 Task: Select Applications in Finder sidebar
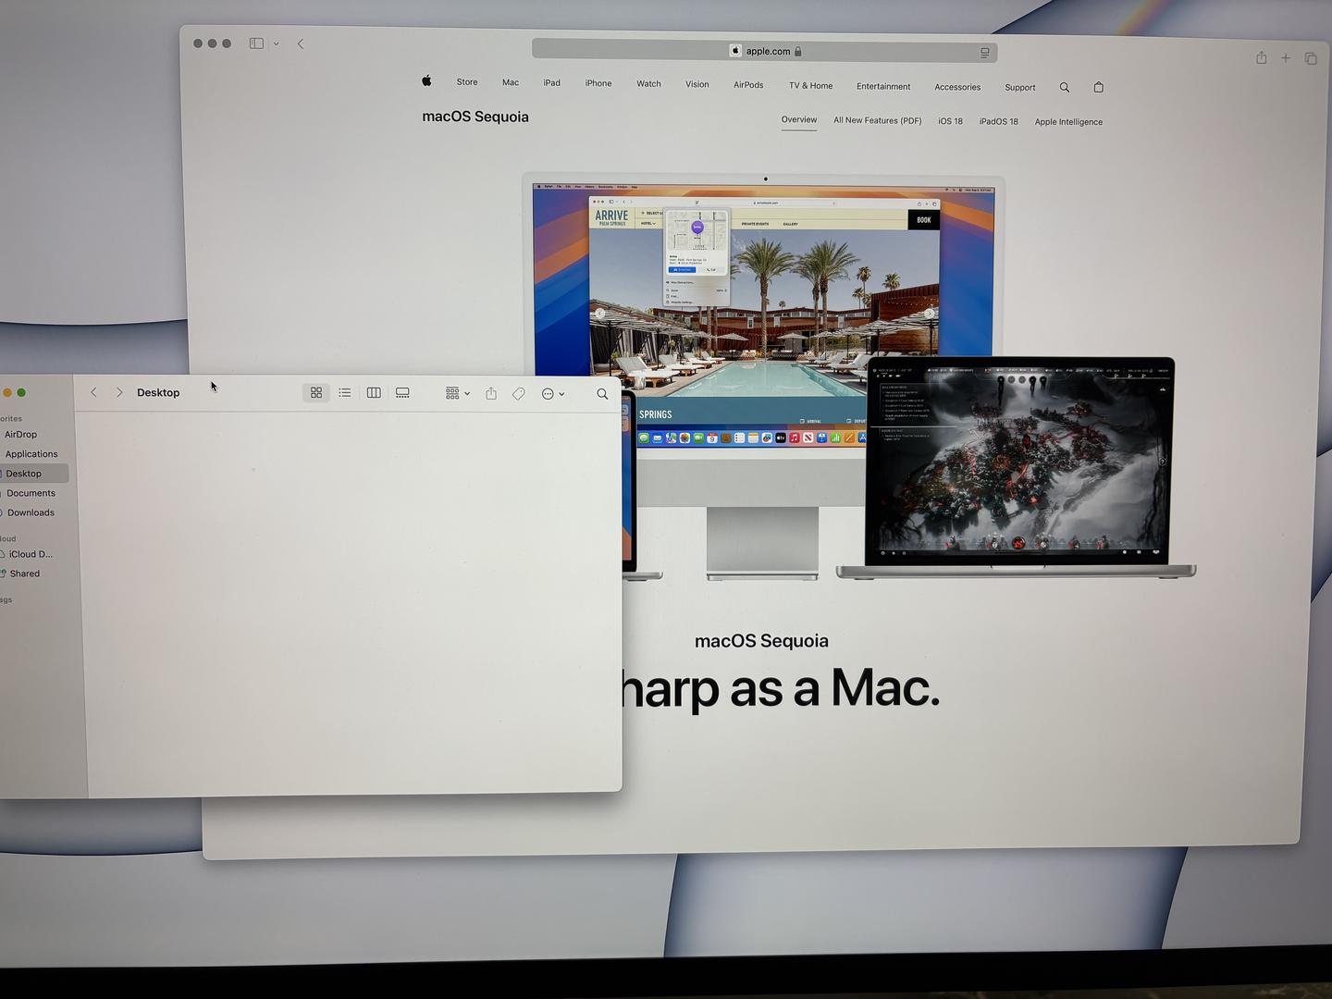[x=31, y=454]
